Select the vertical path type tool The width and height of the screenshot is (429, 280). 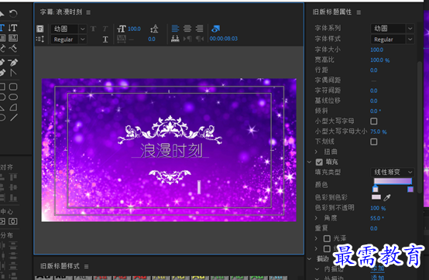coord(12,49)
